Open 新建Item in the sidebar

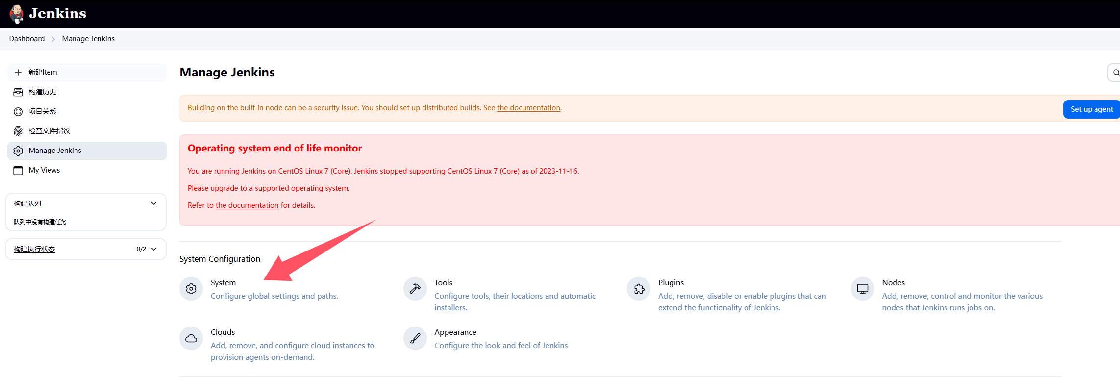[87, 72]
